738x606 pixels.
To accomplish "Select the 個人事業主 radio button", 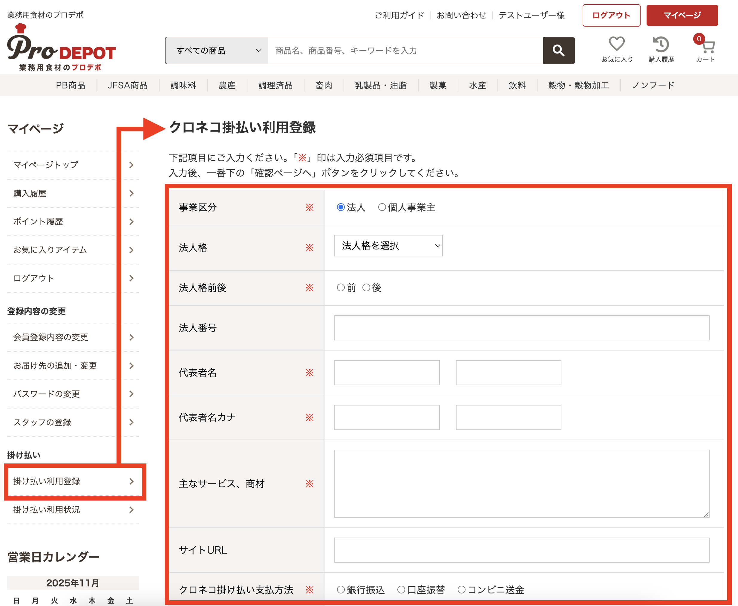I will pyautogui.click(x=382, y=207).
